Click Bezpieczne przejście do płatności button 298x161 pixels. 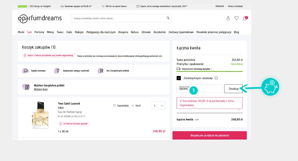pyautogui.click(x=209, y=135)
